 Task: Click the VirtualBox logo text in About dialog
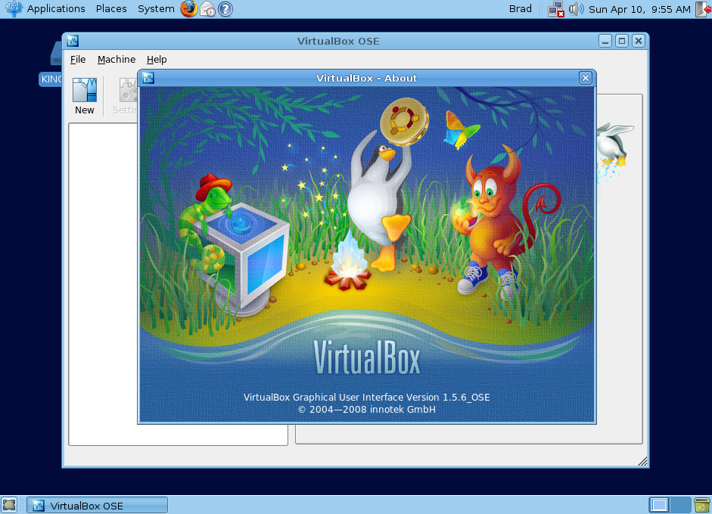point(367,357)
